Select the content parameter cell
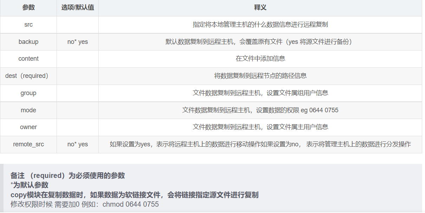 point(28,59)
